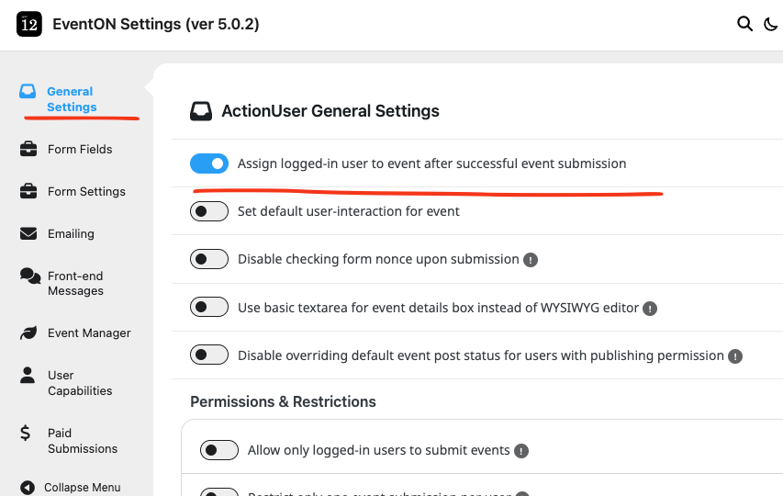Click info icon beside Disable checking form nonce

click(531, 260)
